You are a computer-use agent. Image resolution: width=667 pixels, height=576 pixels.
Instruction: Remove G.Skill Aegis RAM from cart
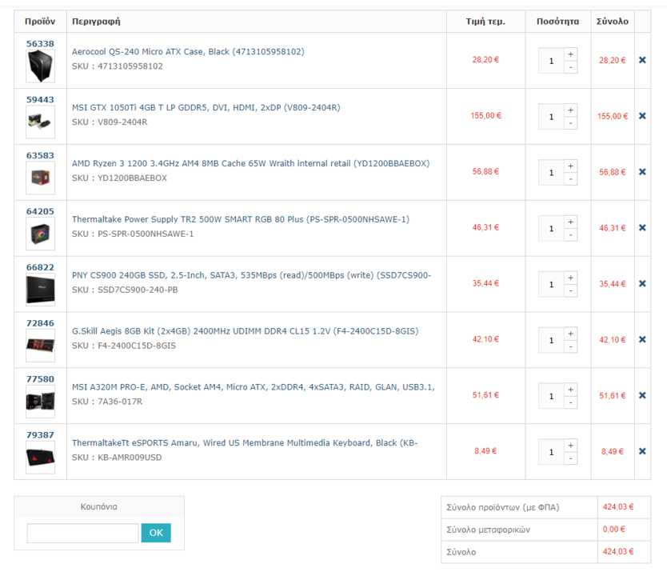[x=642, y=339]
